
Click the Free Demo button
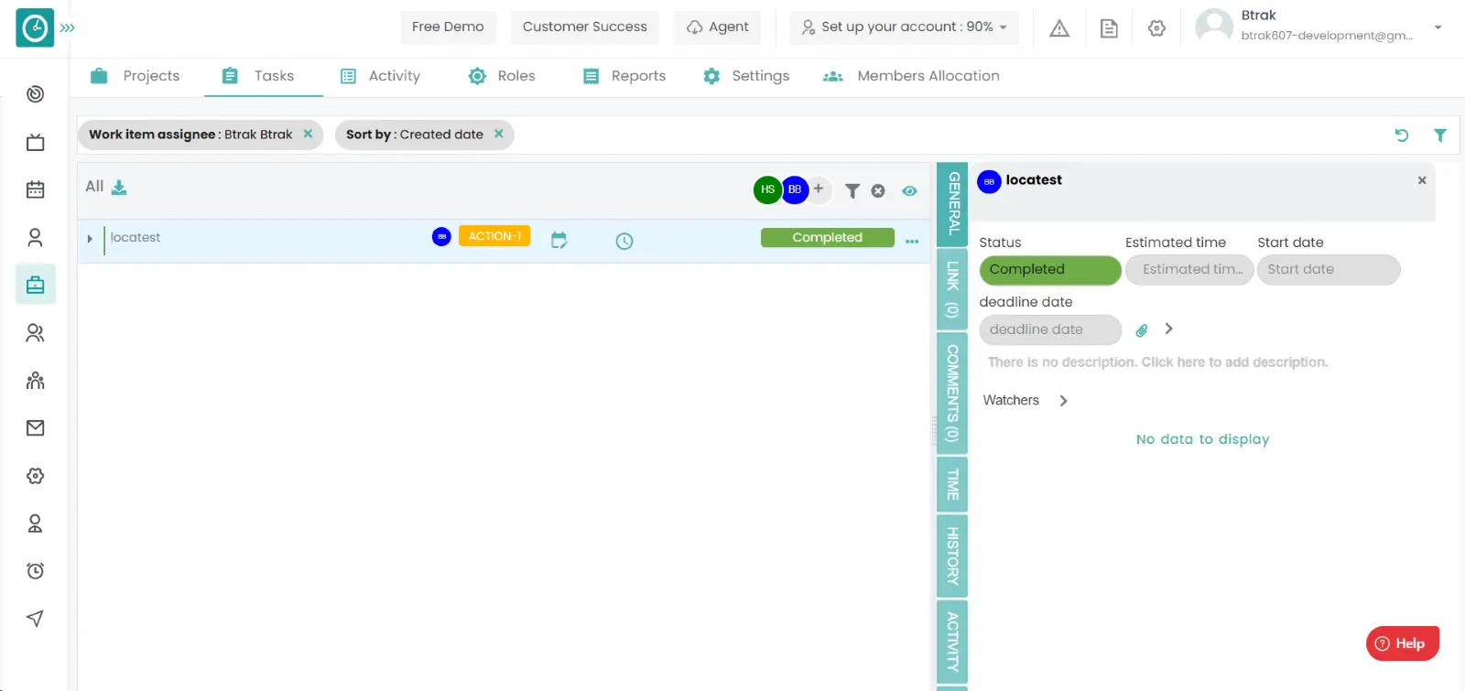tap(448, 27)
